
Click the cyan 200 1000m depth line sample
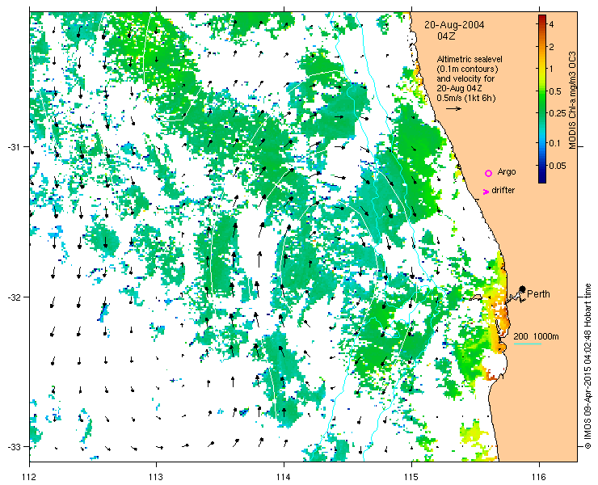(x=528, y=344)
